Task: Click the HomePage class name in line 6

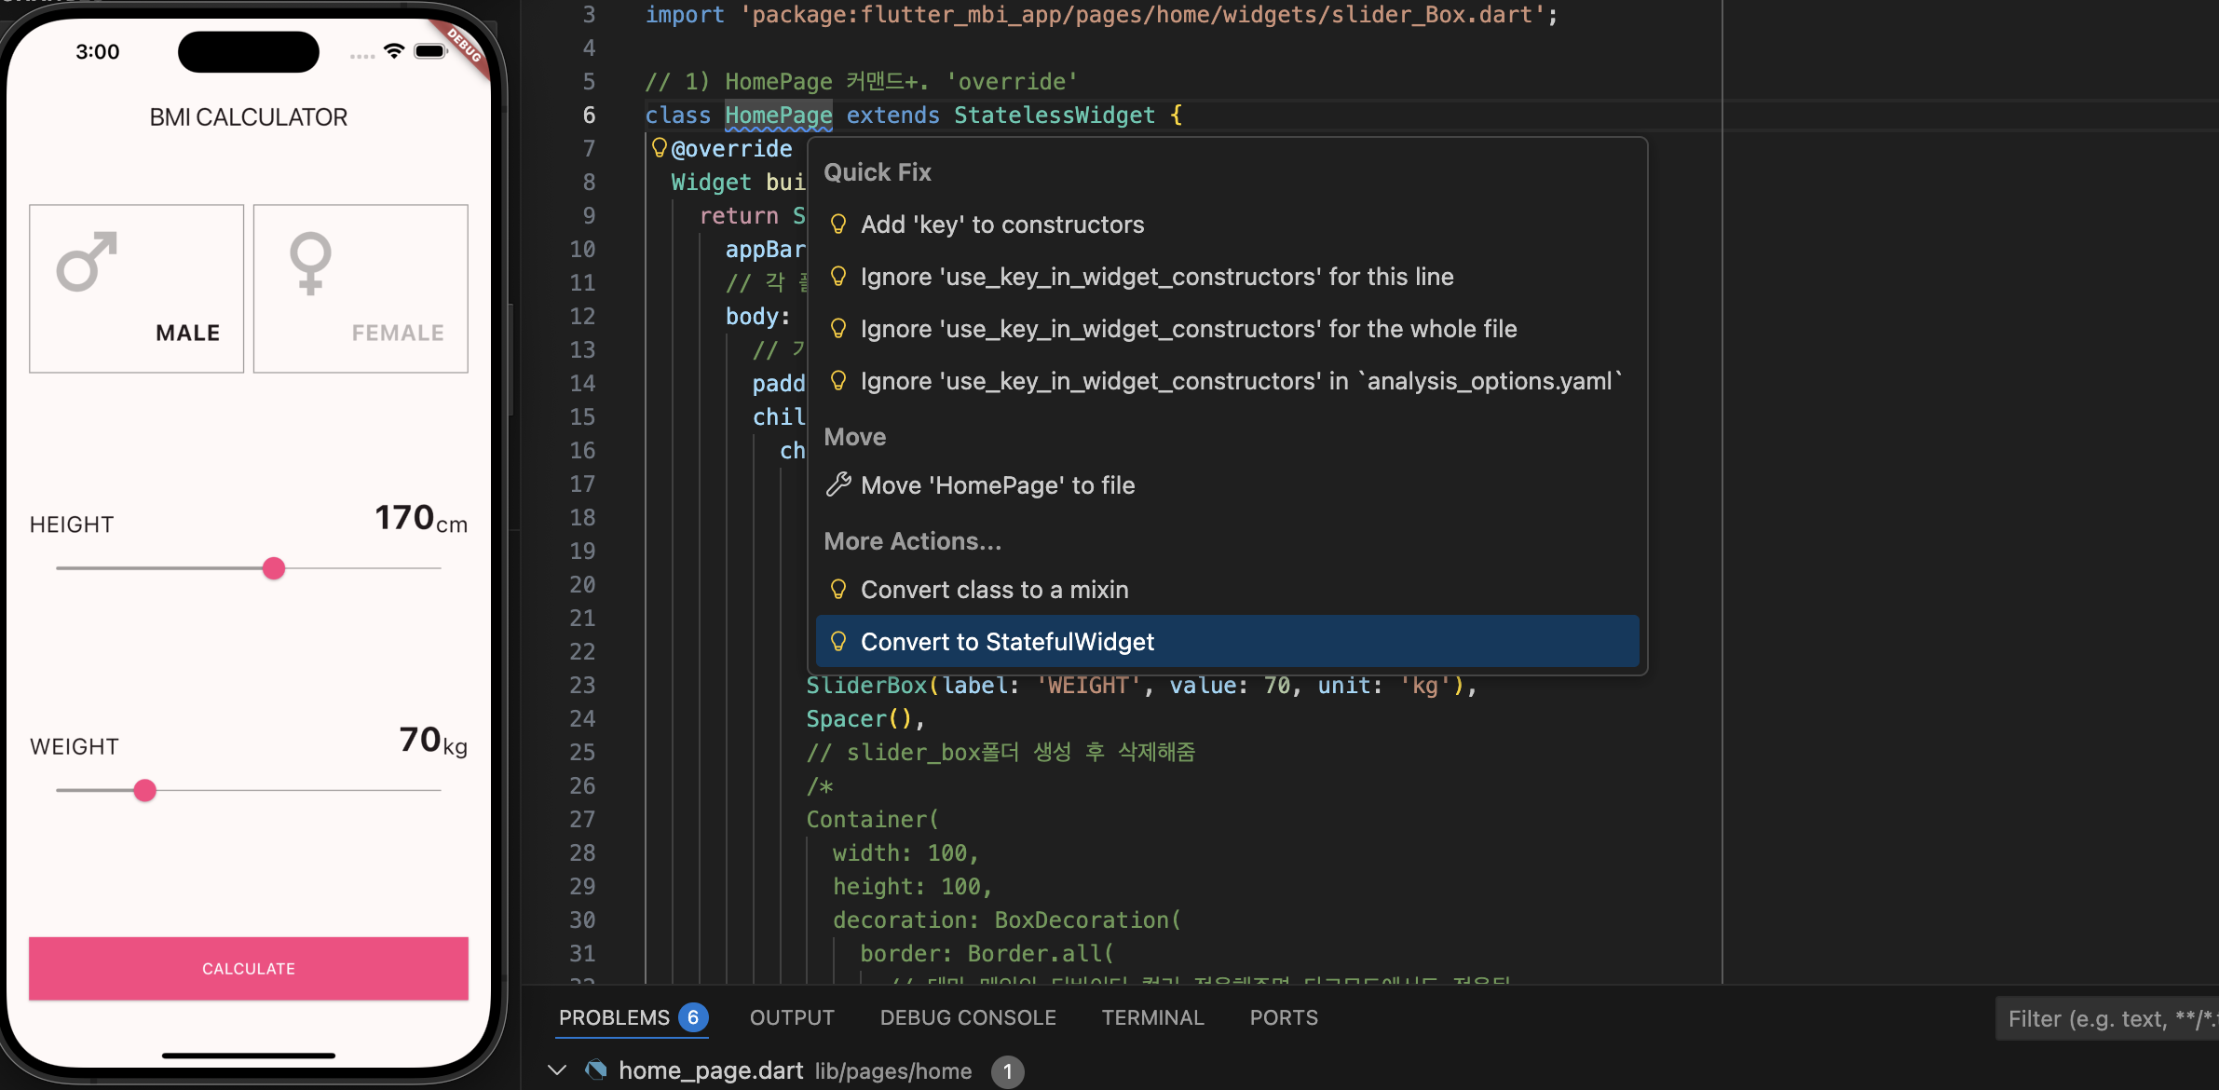Action: coord(779,116)
